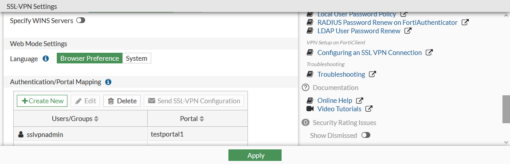Click the Delete trash can icon

(111, 101)
